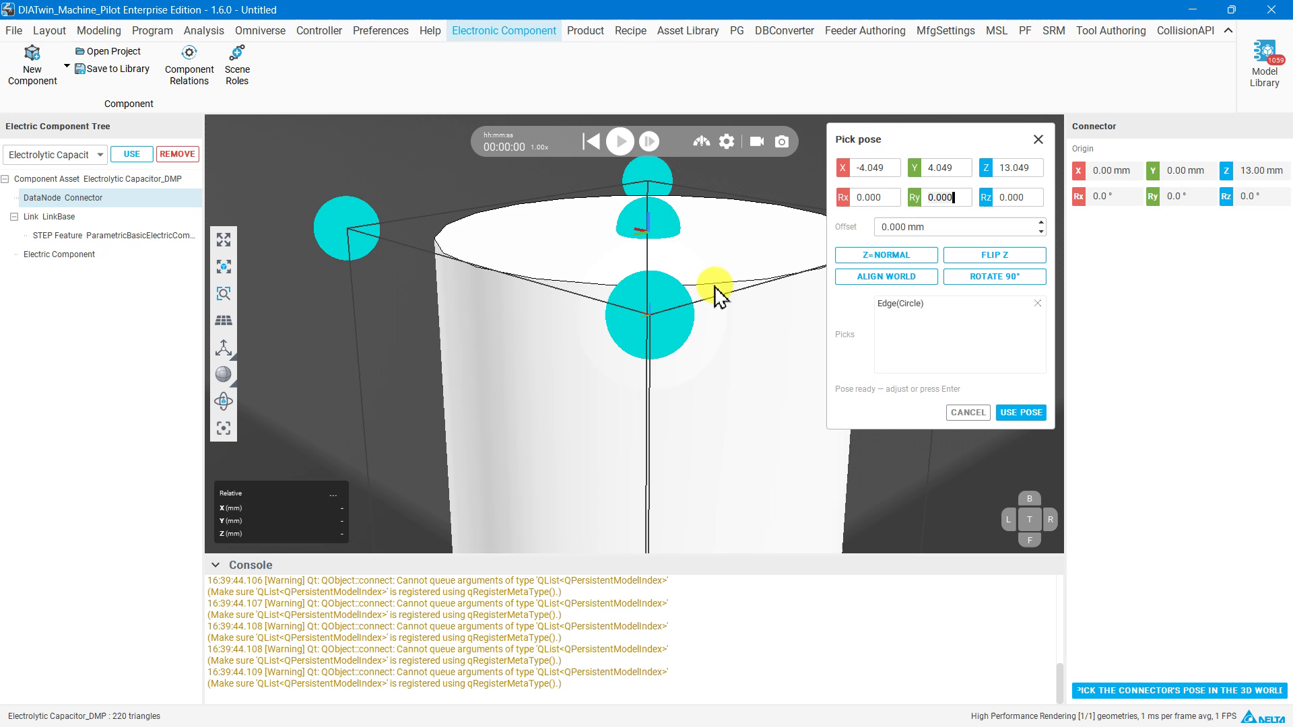Confirm with USE POSE
Viewport: 1293px width, 727px height.
[1021, 413]
